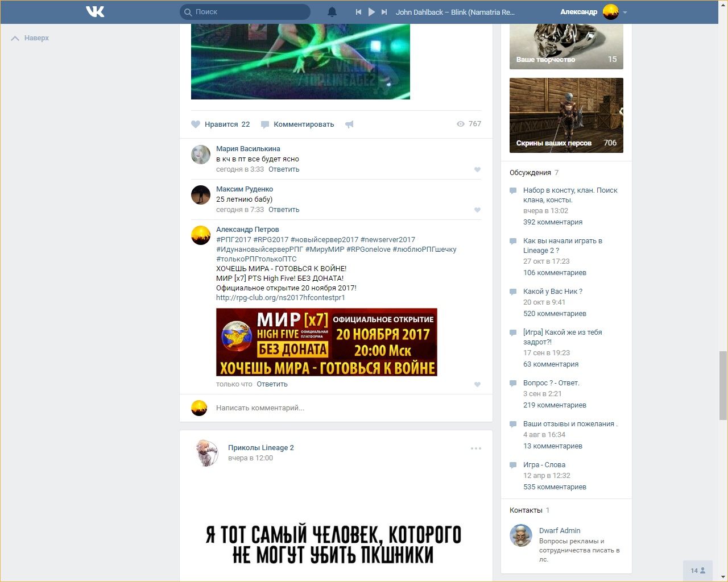Open Максим Руденко's profile name

click(245, 189)
